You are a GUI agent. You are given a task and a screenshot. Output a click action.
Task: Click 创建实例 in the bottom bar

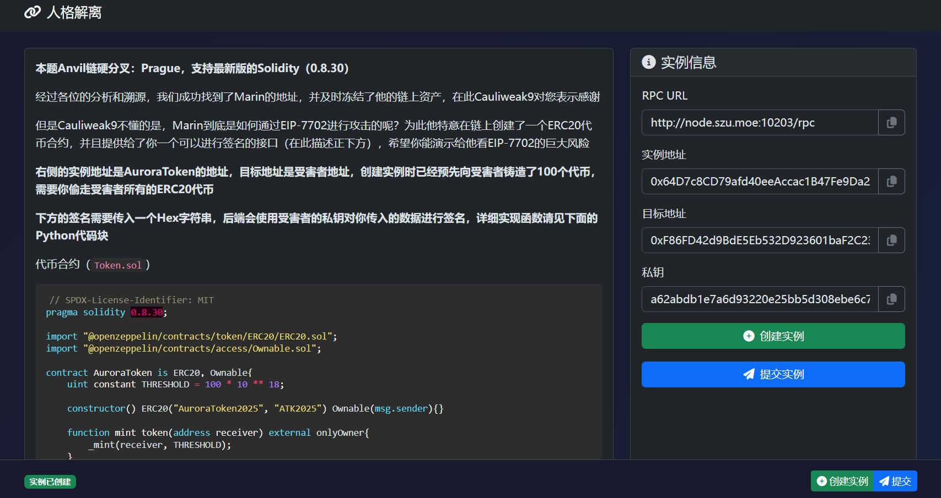coord(842,481)
